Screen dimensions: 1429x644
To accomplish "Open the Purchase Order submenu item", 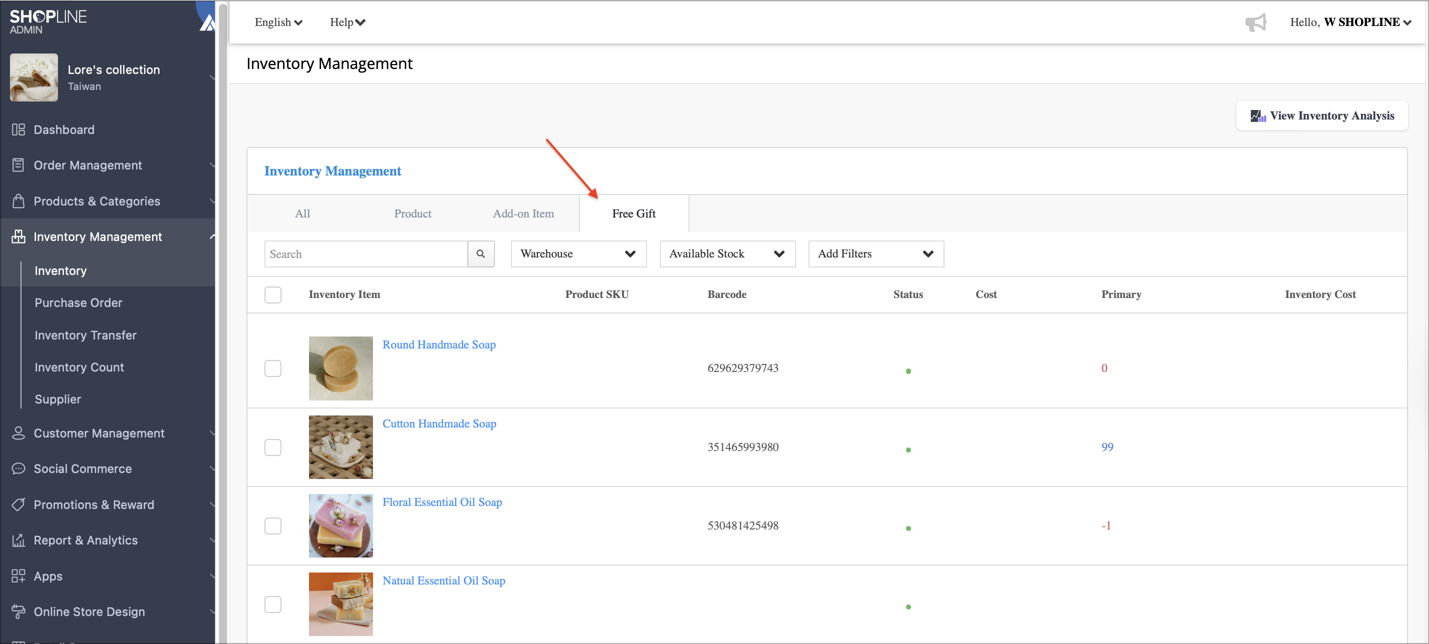I will click(x=78, y=302).
